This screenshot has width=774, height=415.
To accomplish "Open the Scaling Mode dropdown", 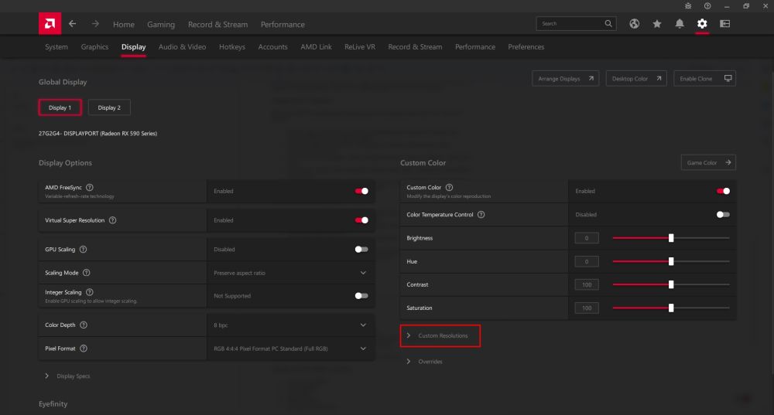I will point(290,273).
